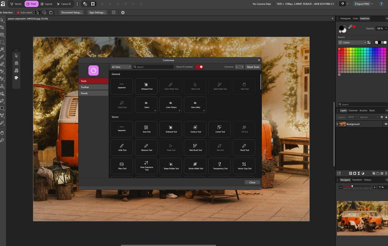Open the All Tools dropdown
This screenshot has width=388, height=246.
(121, 67)
